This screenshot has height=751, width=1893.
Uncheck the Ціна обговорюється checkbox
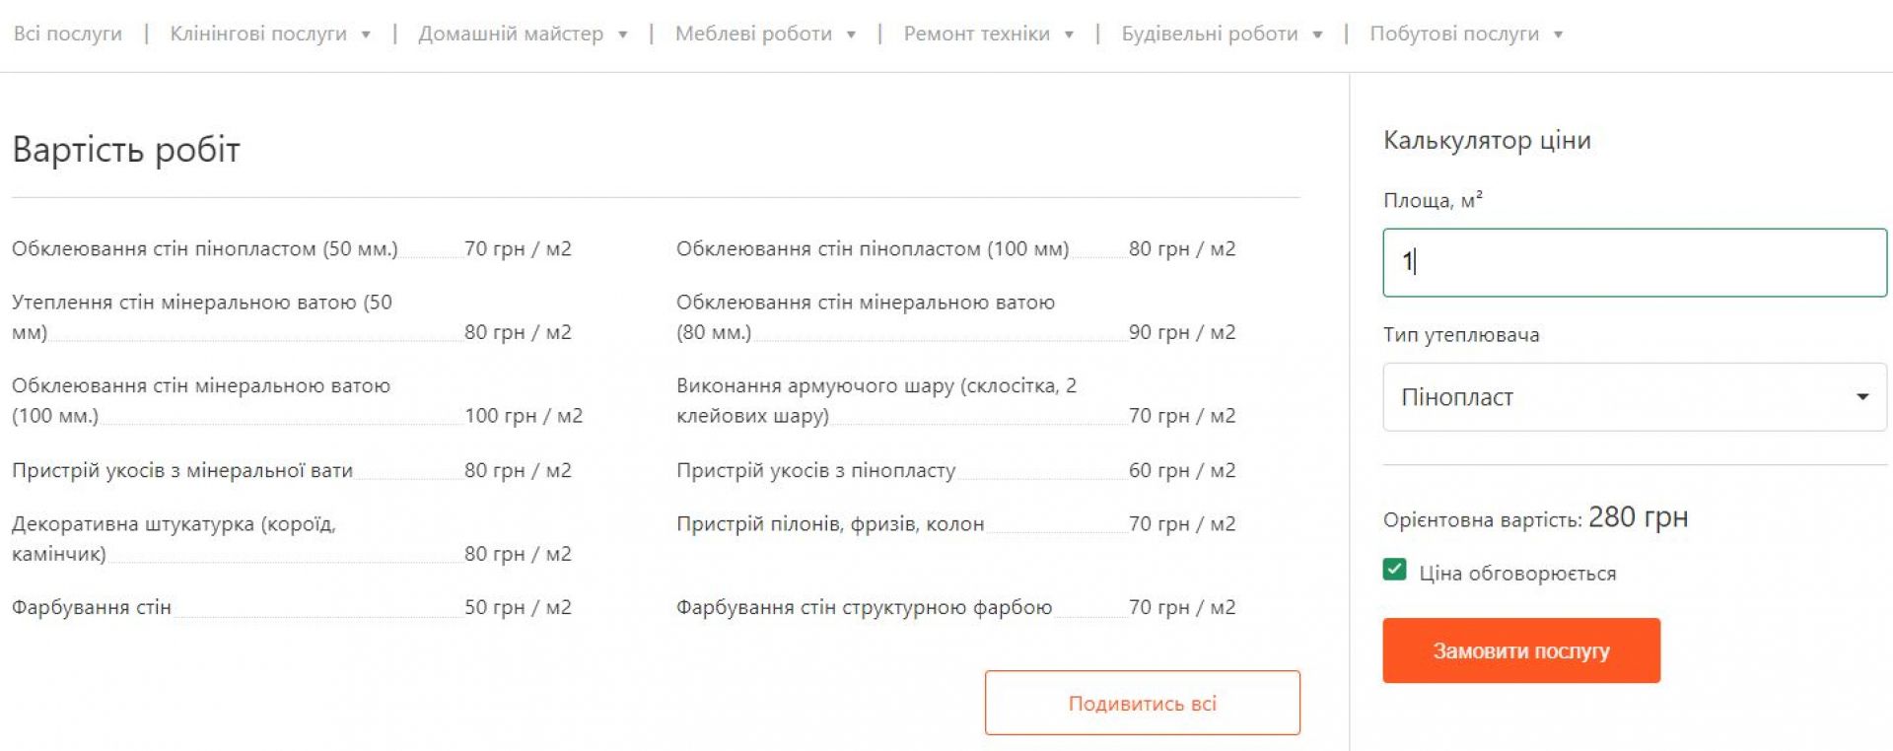coord(1394,570)
